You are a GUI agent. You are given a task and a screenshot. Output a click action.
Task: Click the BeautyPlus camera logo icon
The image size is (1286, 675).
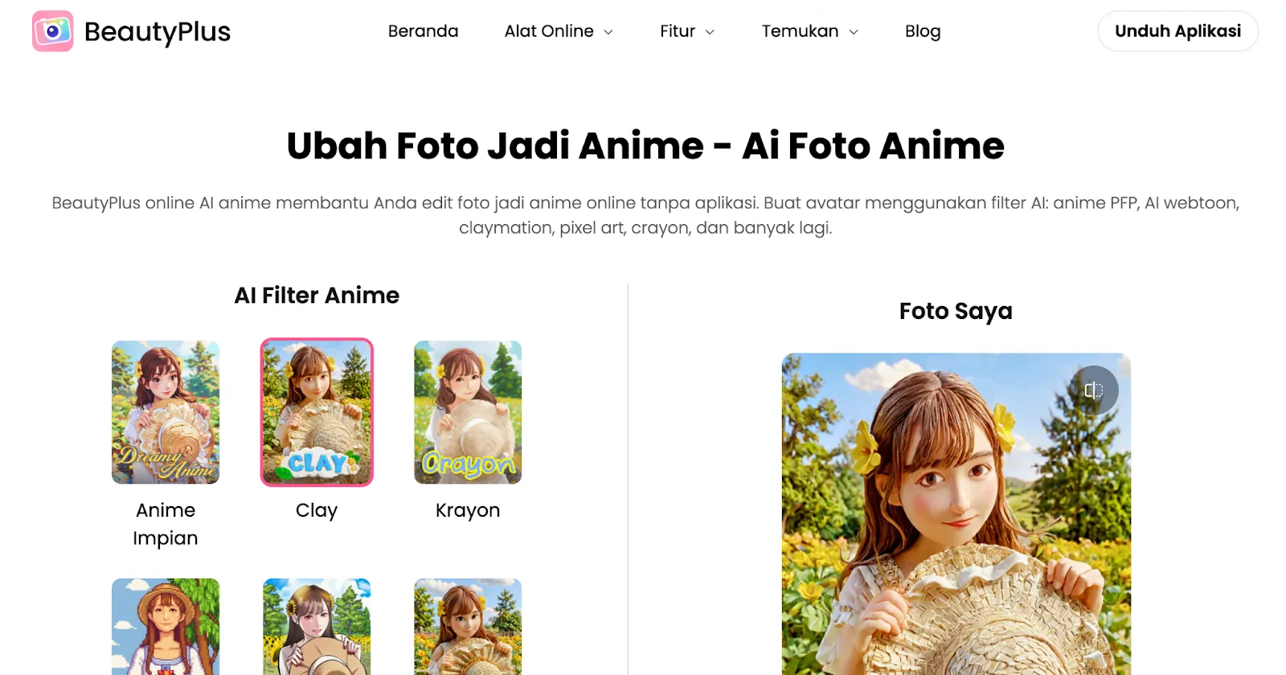pos(53,31)
